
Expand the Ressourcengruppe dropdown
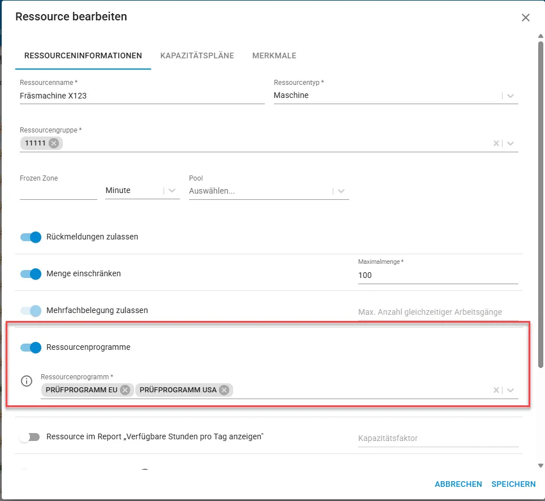(510, 143)
